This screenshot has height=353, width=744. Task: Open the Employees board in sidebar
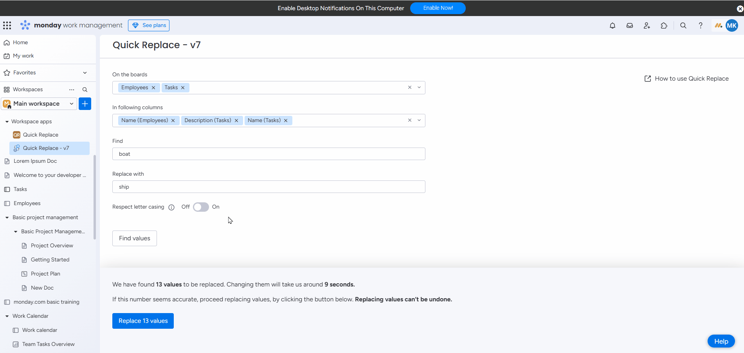tap(27, 204)
